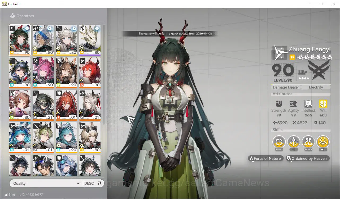The width and height of the screenshot is (340, 199).
Task: Click the Endfield window title icon
Action: tap(5, 4)
